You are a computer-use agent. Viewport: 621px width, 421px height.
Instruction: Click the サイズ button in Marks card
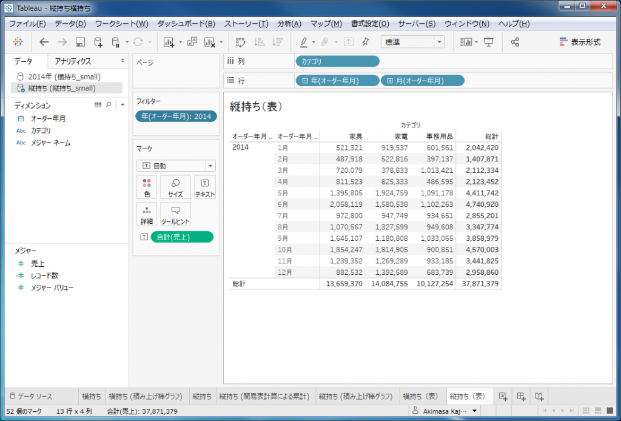(x=175, y=187)
